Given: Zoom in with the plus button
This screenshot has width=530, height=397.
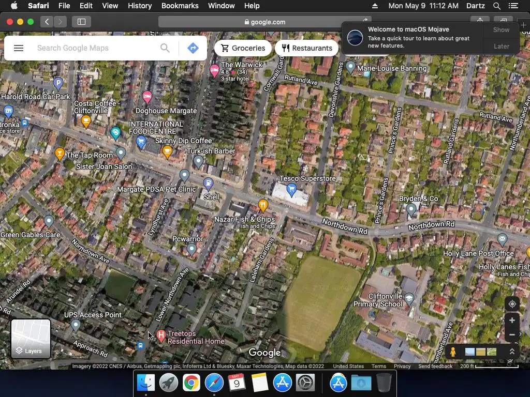Looking at the screenshot, I should click(512, 320).
